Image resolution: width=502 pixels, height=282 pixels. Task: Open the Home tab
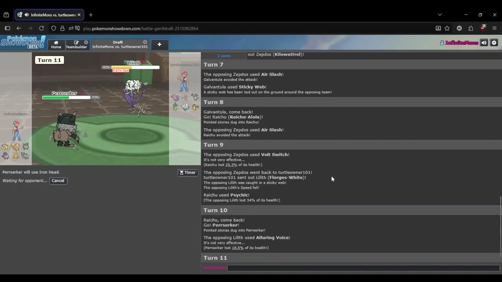coord(56,44)
